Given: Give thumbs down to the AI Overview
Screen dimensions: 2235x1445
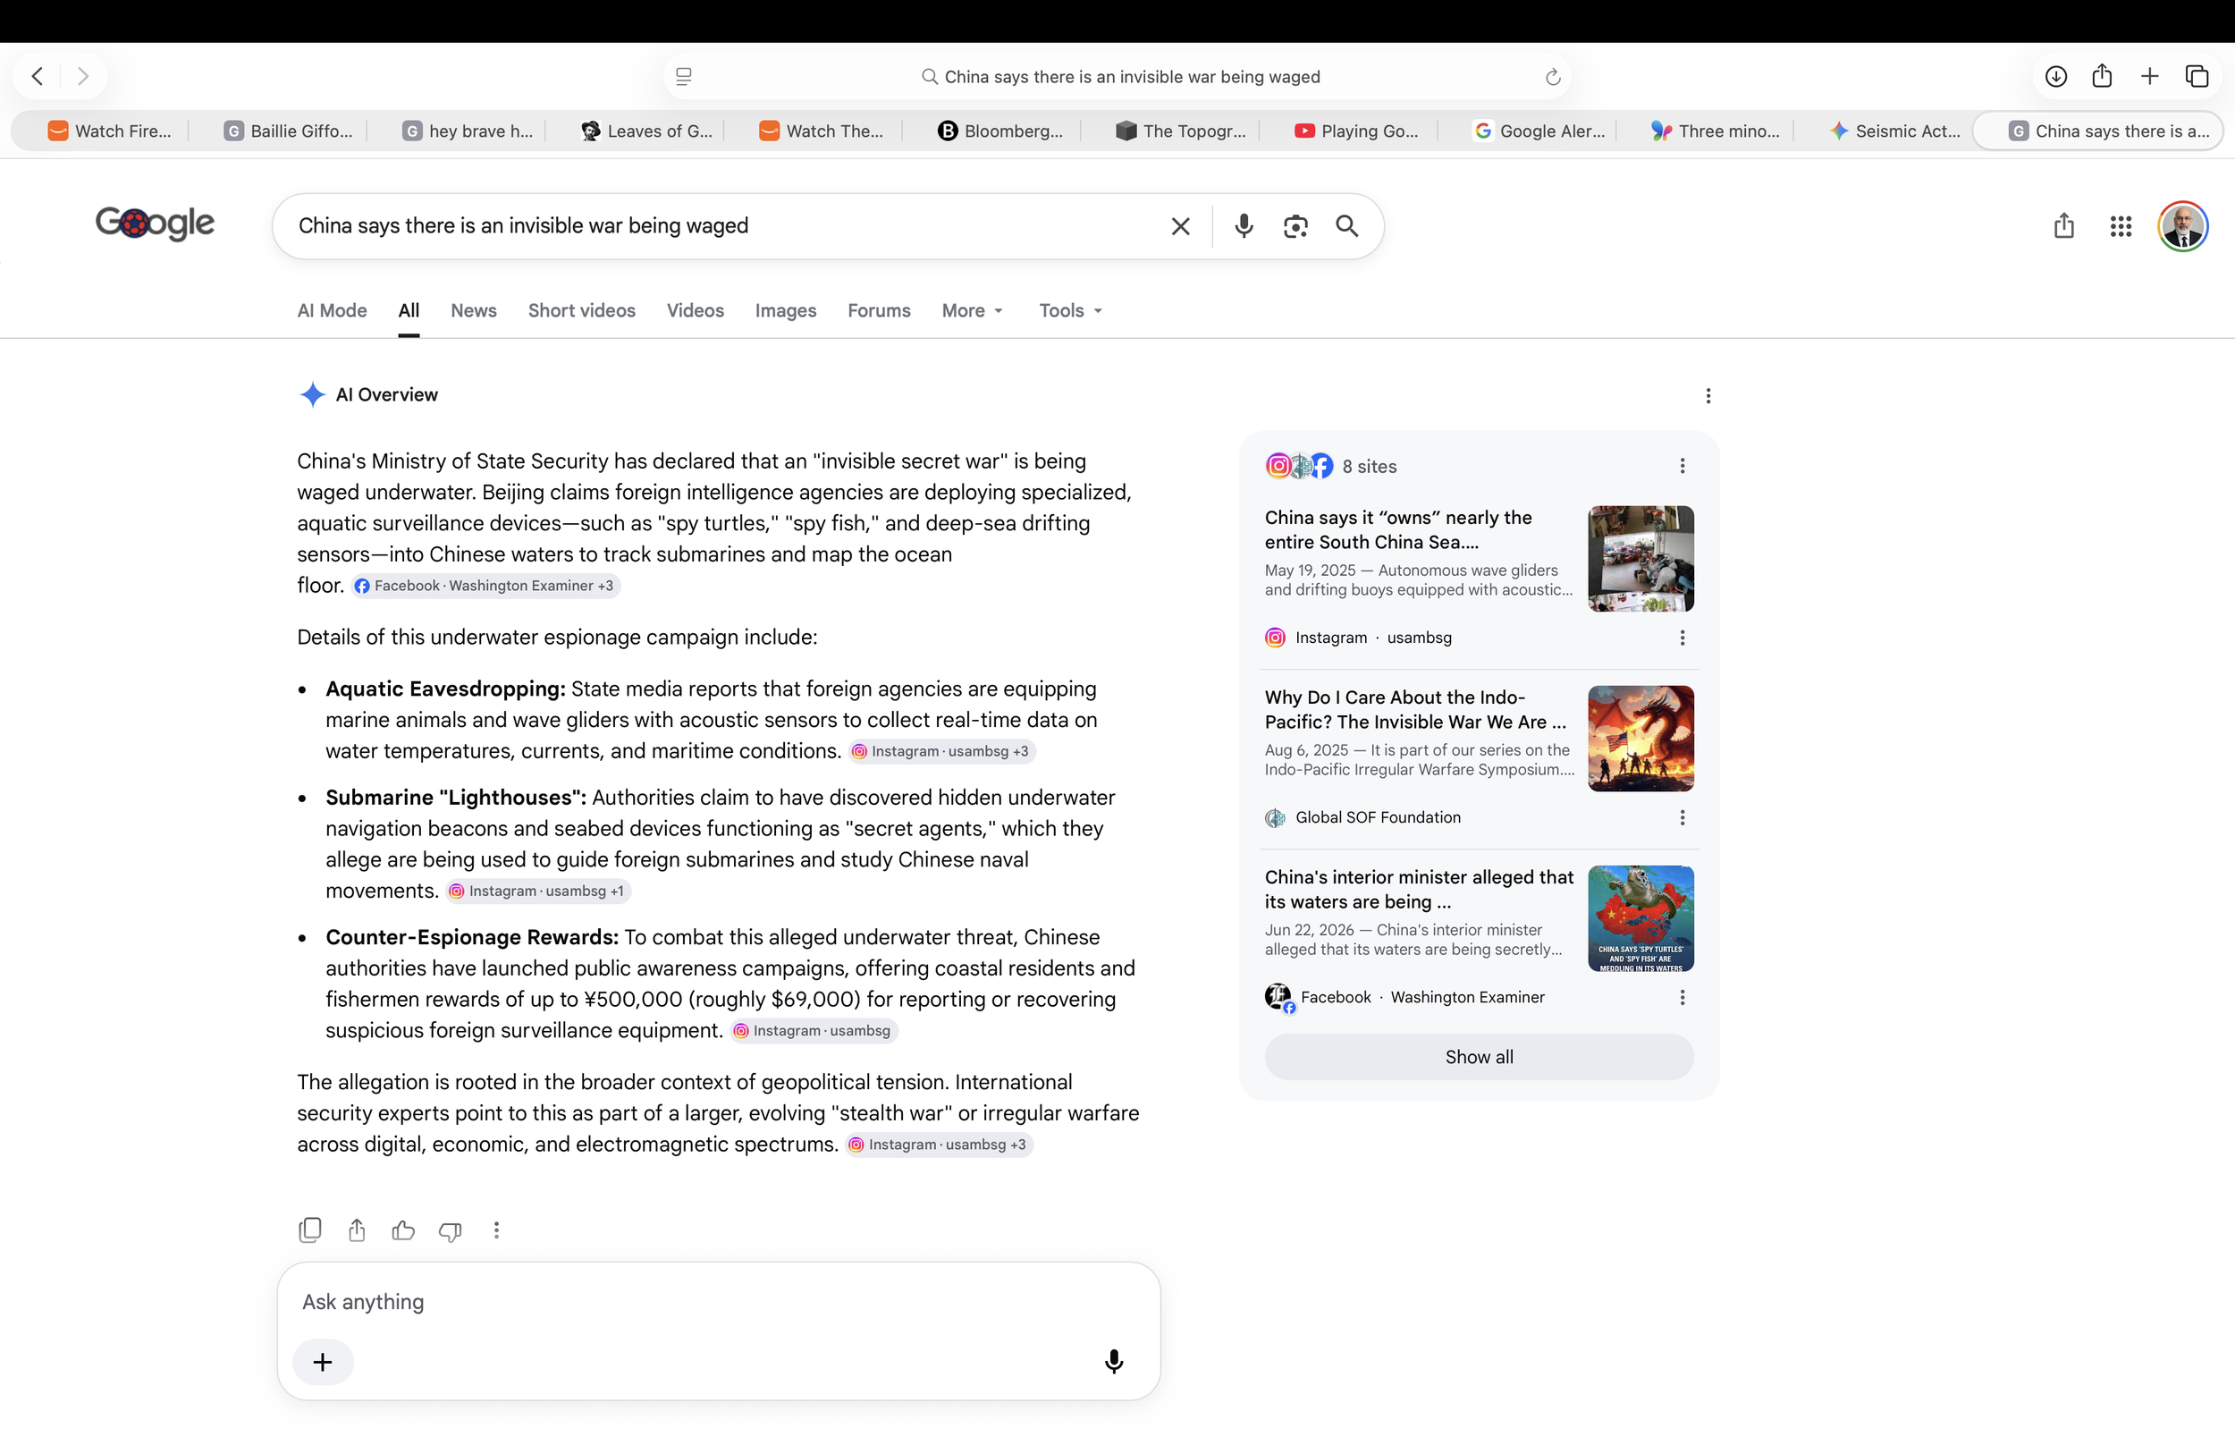Looking at the screenshot, I should 451,1231.
